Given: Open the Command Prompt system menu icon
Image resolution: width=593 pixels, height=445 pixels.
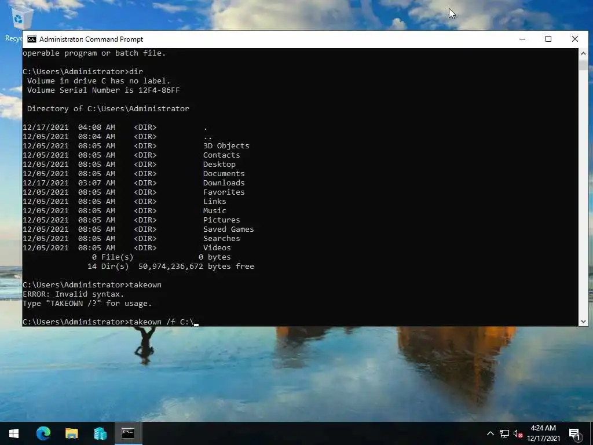Looking at the screenshot, I should pos(32,39).
